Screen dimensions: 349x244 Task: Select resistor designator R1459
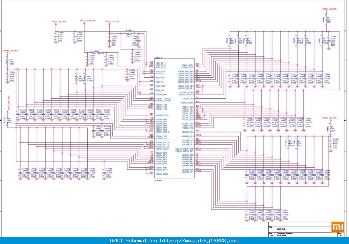pos(328,129)
